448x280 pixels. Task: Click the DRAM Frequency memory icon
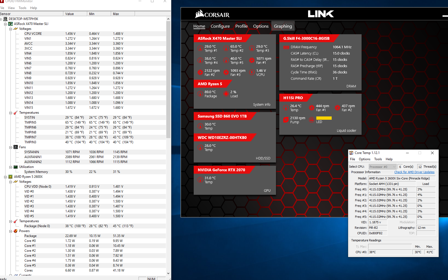tap(286, 47)
